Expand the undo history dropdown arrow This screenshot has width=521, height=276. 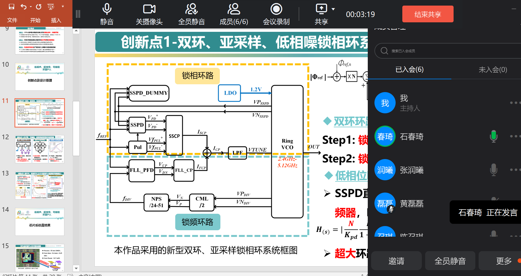(x=31, y=7)
